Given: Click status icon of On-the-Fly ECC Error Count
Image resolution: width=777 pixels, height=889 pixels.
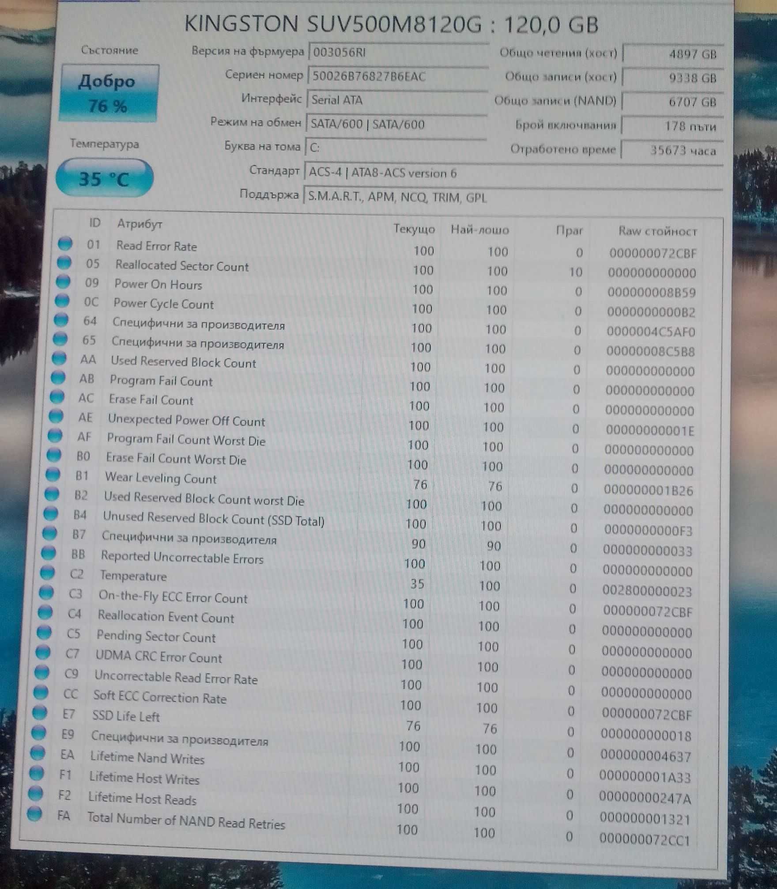Looking at the screenshot, I should coord(46,592).
